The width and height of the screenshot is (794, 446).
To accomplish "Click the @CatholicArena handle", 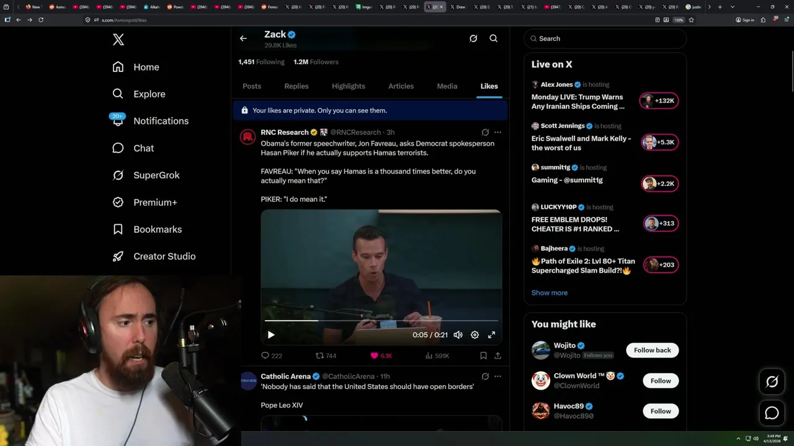I will (x=348, y=377).
